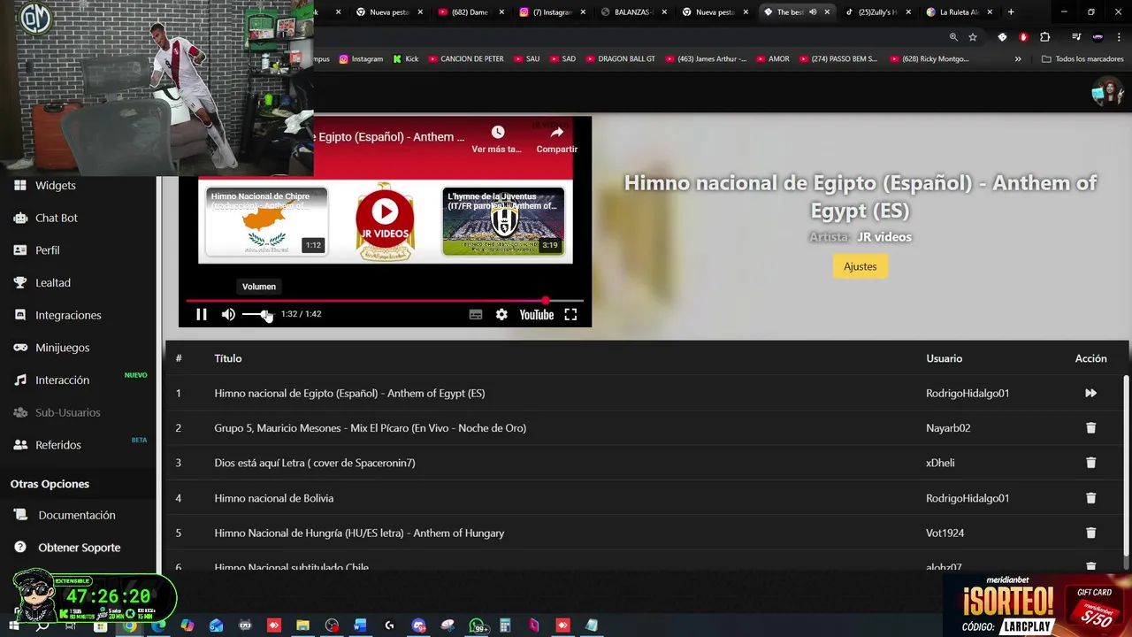The width and height of the screenshot is (1132, 637).
Task: Click the Usuario column header
Action: pos(944,358)
